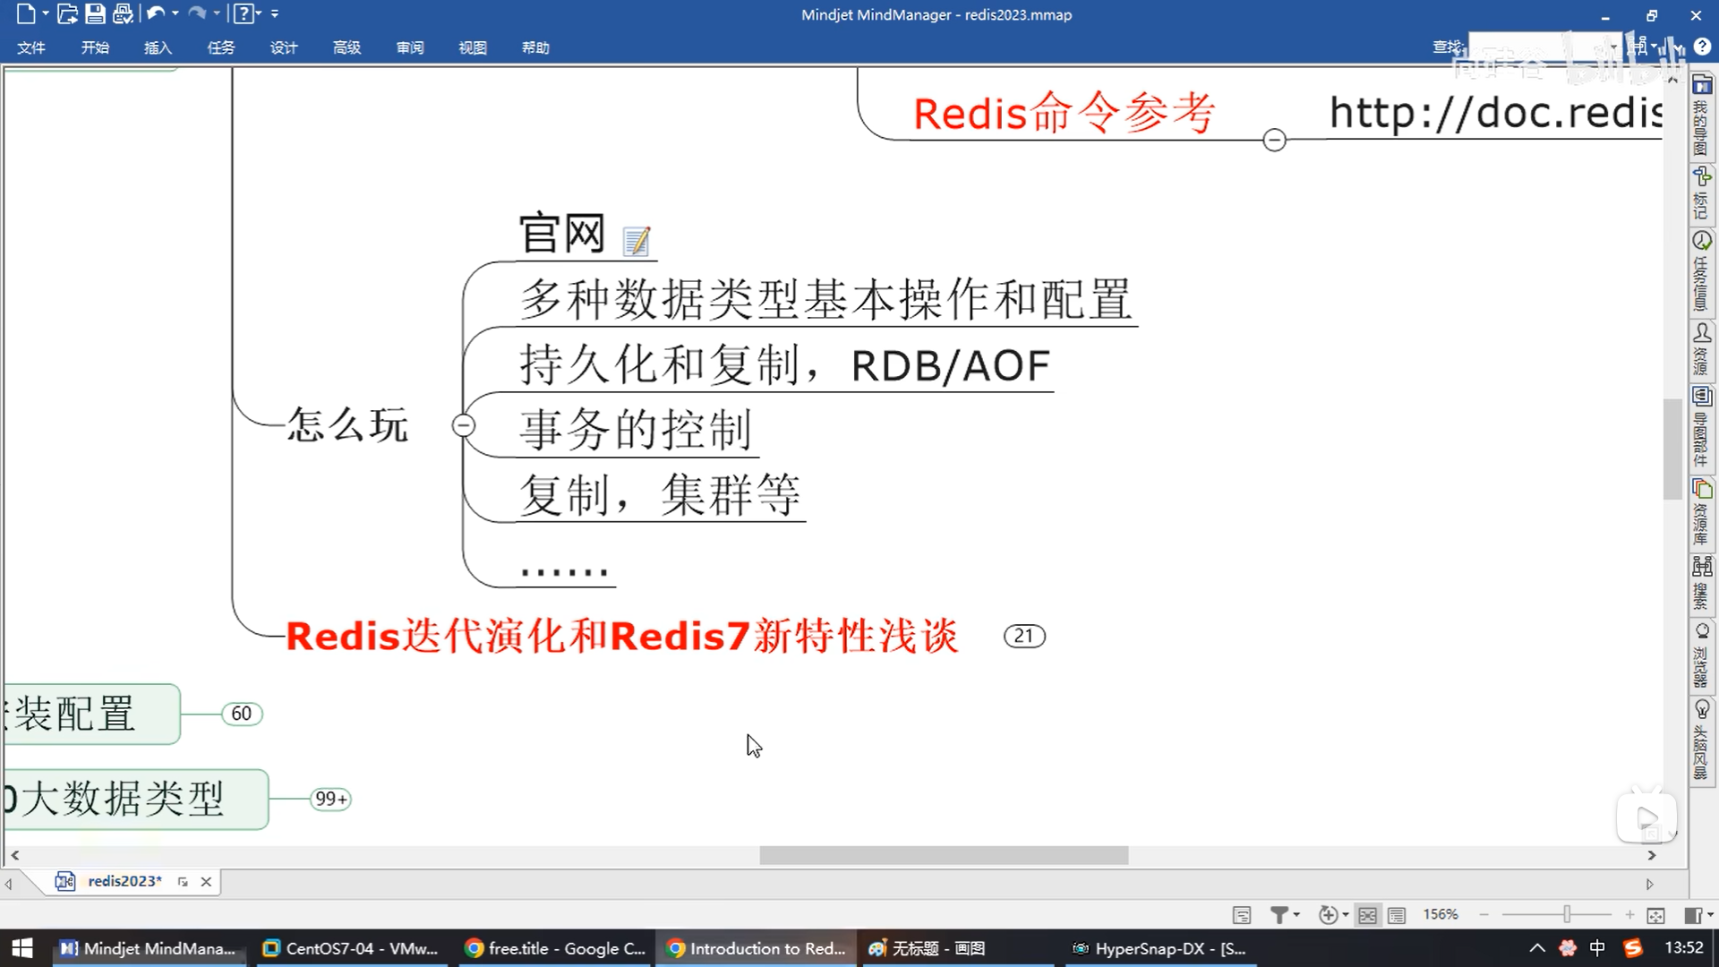1719x967 pixels.
Task: Open the filter dropdown arrow in status bar
Action: (x=1296, y=914)
